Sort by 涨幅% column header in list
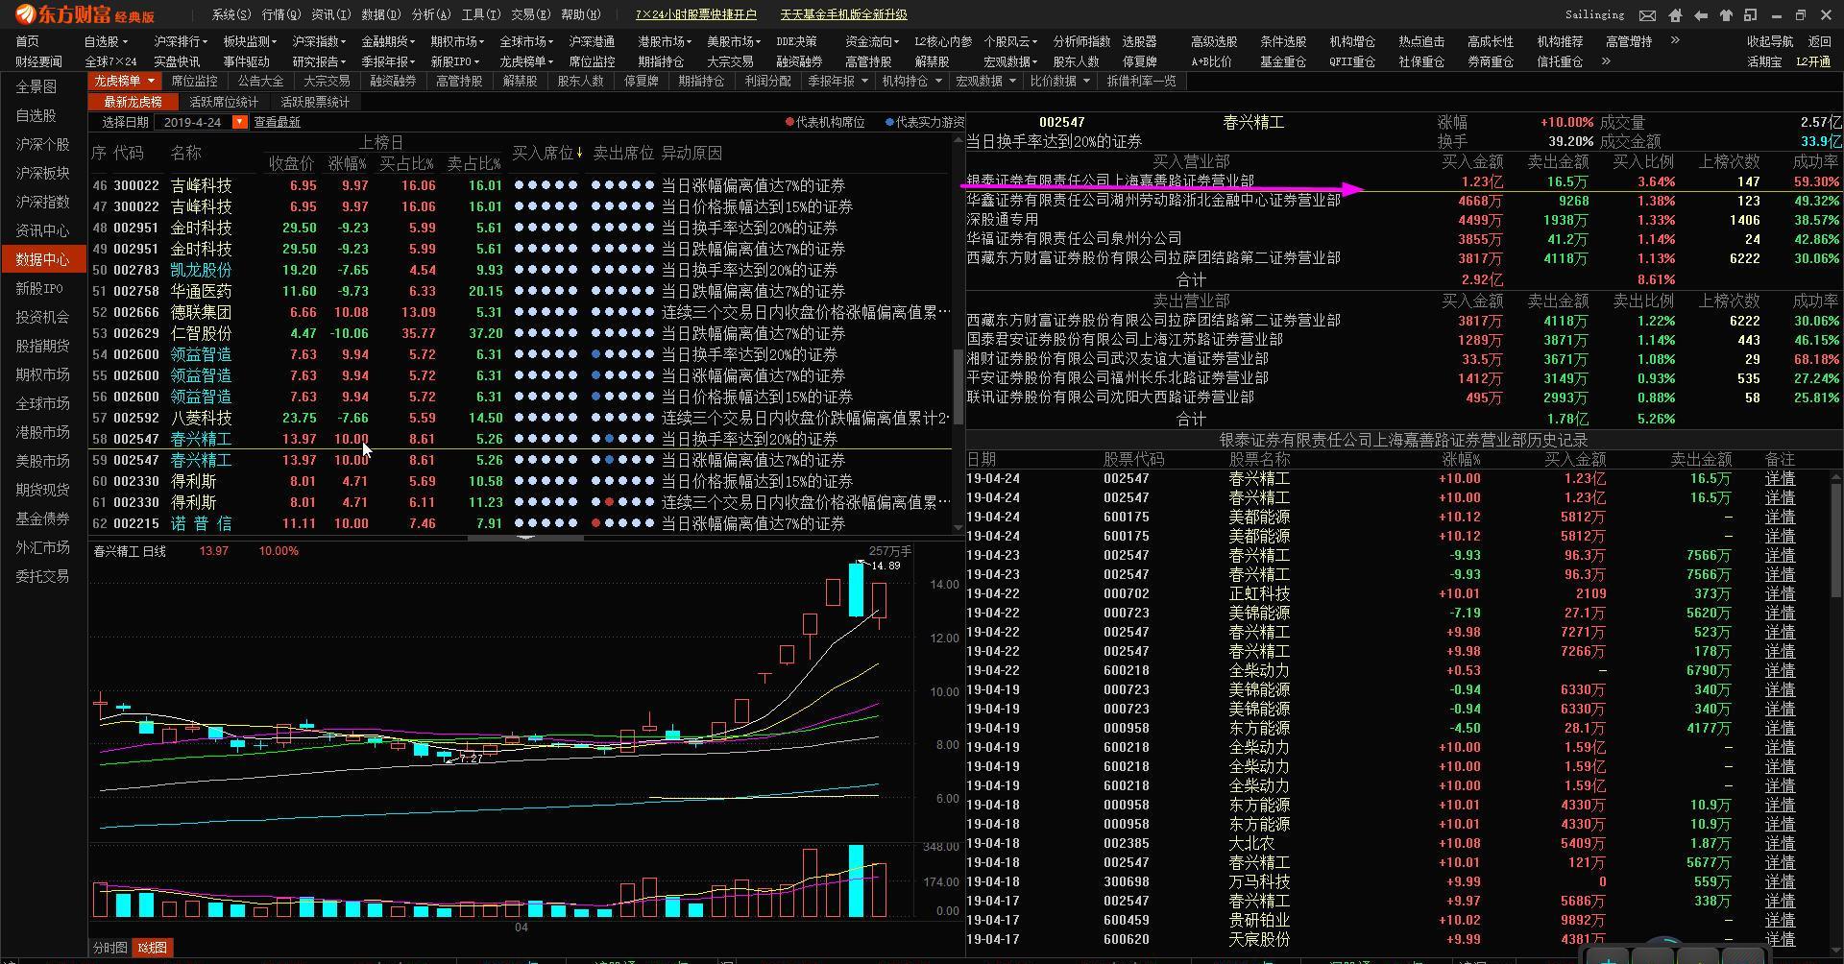Screen dimensions: 1844x964 (348, 164)
